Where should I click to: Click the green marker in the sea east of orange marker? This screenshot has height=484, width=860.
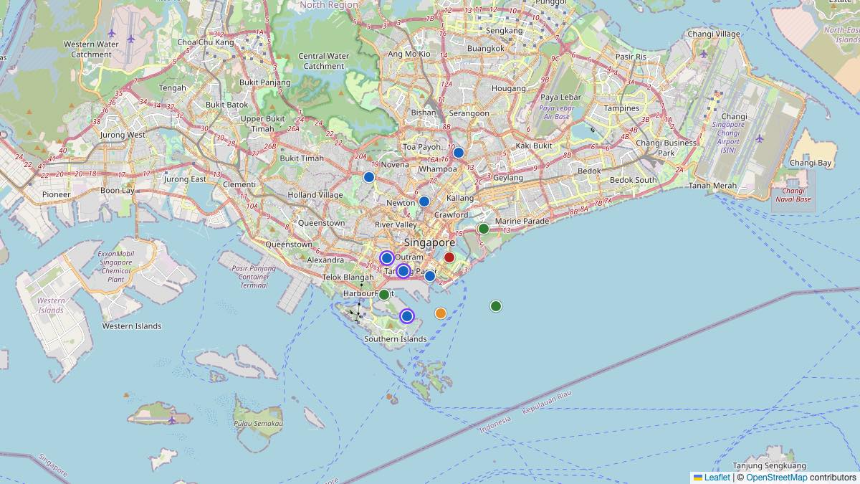click(x=496, y=306)
